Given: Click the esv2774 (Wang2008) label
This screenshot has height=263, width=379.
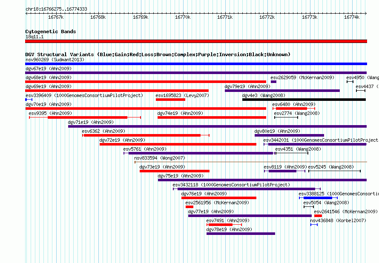Looking at the screenshot, I should click(x=297, y=113).
